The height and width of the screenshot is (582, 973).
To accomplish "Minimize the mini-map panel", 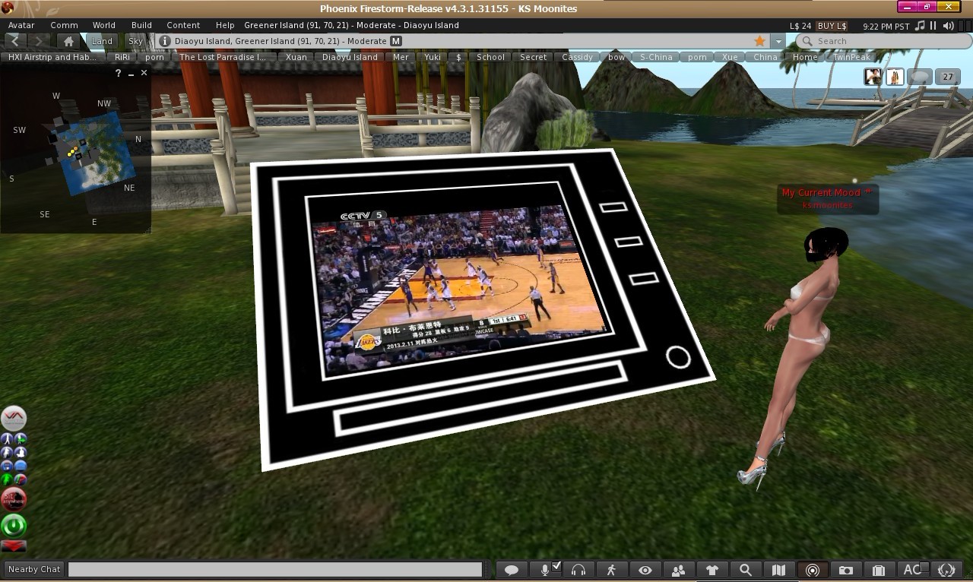I will [131, 73].
